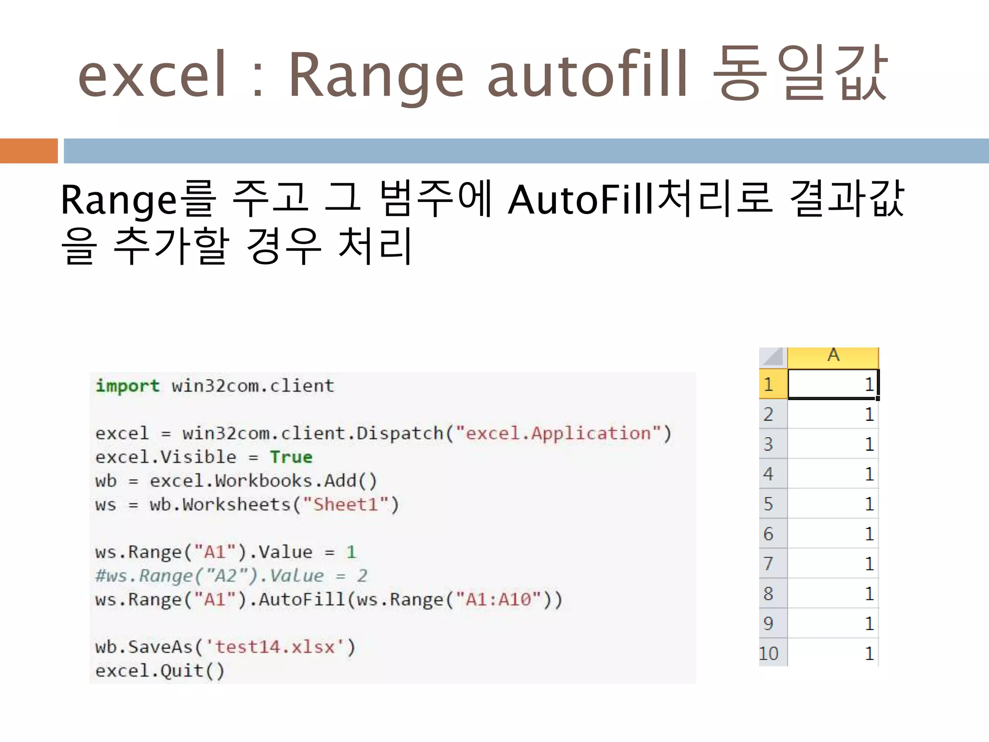Select row 10 header
Screen dimensions: 989x742
point(773,653)
